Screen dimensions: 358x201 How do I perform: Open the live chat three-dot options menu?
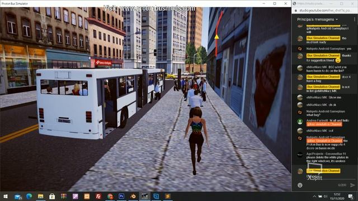click(354, 20)
